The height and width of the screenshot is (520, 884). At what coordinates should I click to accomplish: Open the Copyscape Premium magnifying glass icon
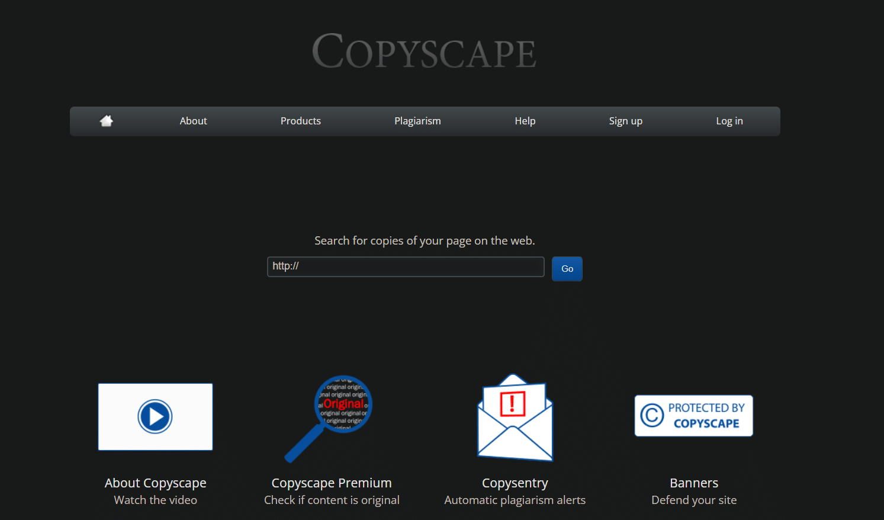point(329,418)
